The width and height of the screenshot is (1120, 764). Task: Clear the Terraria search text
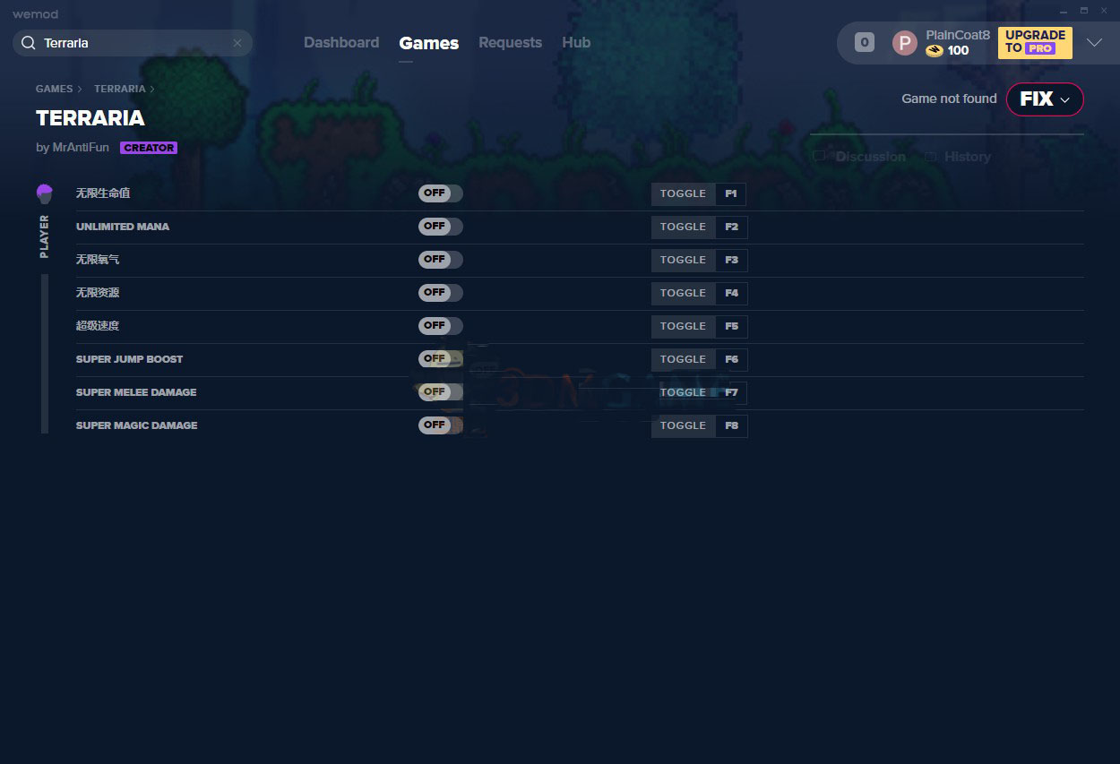click(237, 43)
